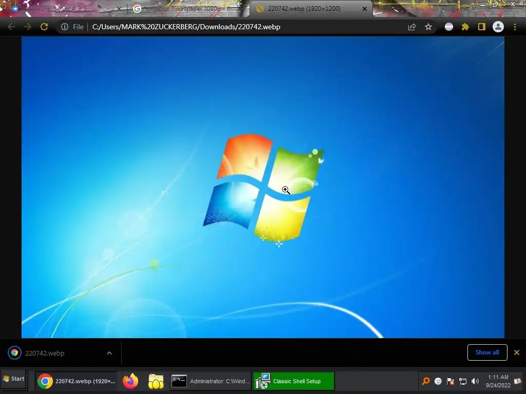Launch Firefox from the taskbar

pyautogui.click(x=130, y=381)
